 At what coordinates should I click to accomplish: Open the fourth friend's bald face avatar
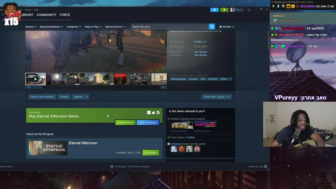coord(197,149)
